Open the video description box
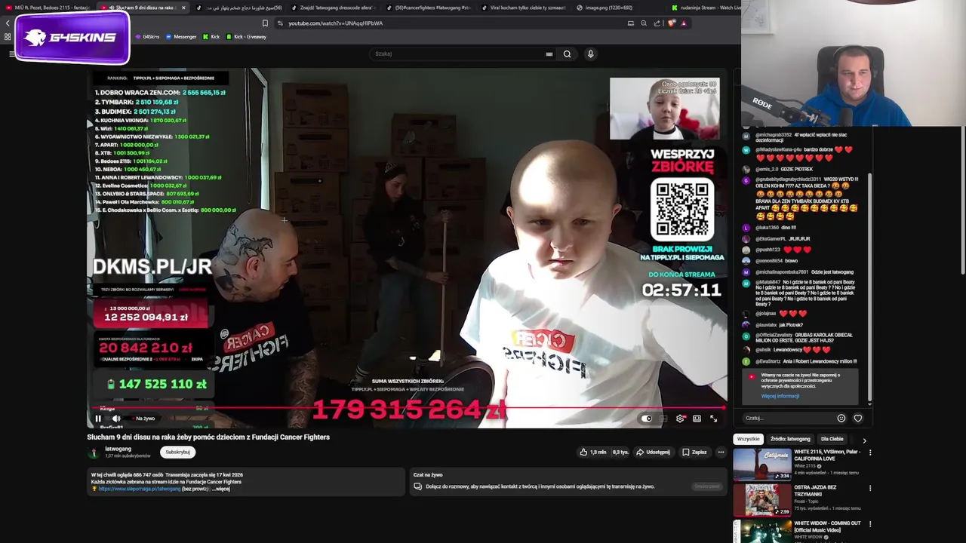Screen dimensions: 966x543 pyautogui.click(x=246, y=481)
